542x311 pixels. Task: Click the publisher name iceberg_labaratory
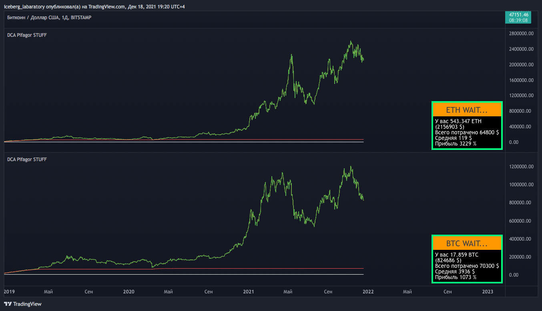[x=24, y=7]
